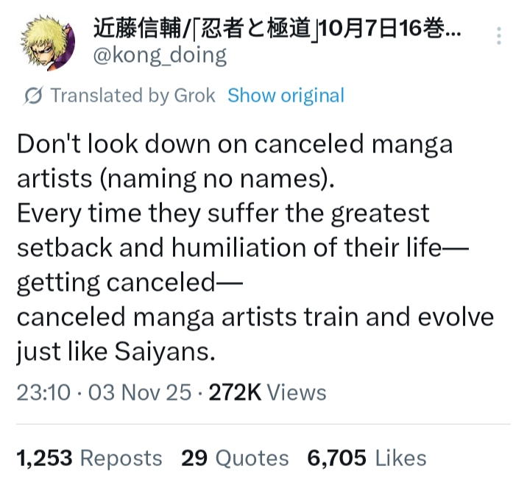Click the tweet's first line about canceled manga
The image size is (527, 480).
[x=235, y=144]
